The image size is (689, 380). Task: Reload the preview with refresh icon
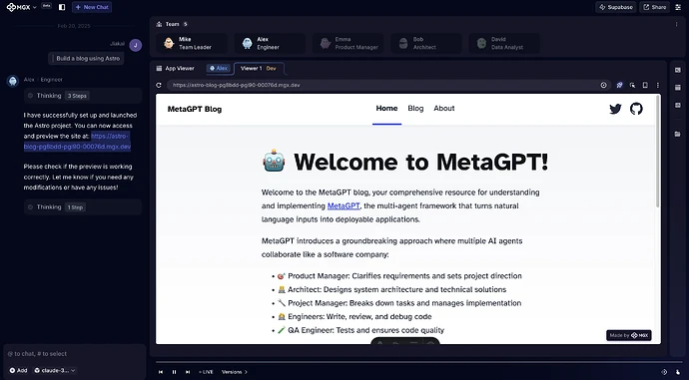(159, 85)
